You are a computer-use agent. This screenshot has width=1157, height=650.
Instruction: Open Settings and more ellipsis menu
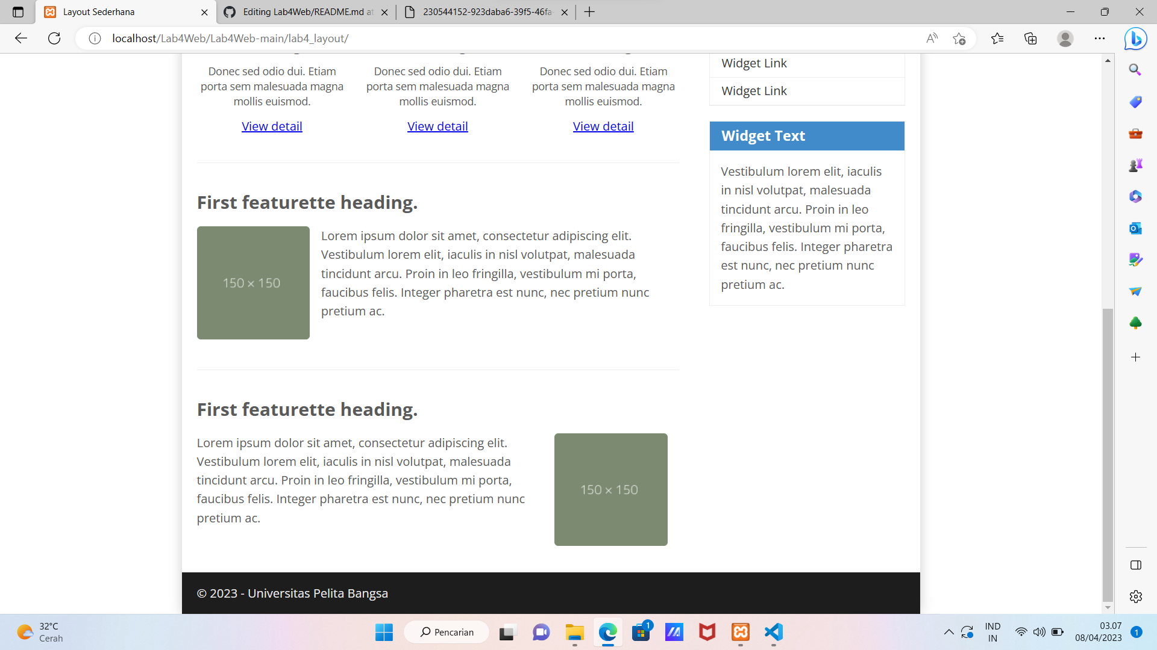1100,39
